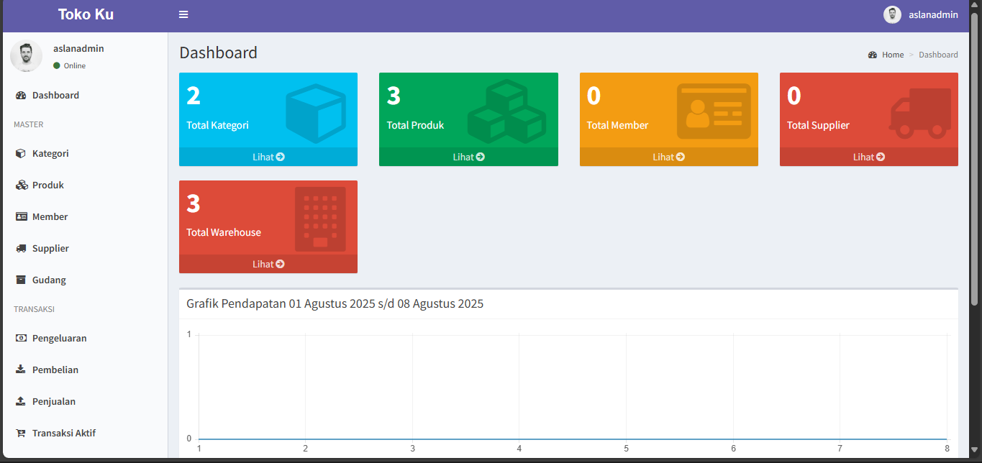The width and height of the screenshot is (982, 463).
Task: Open the aslanadmin user menu in header
Action: point(921,14)
